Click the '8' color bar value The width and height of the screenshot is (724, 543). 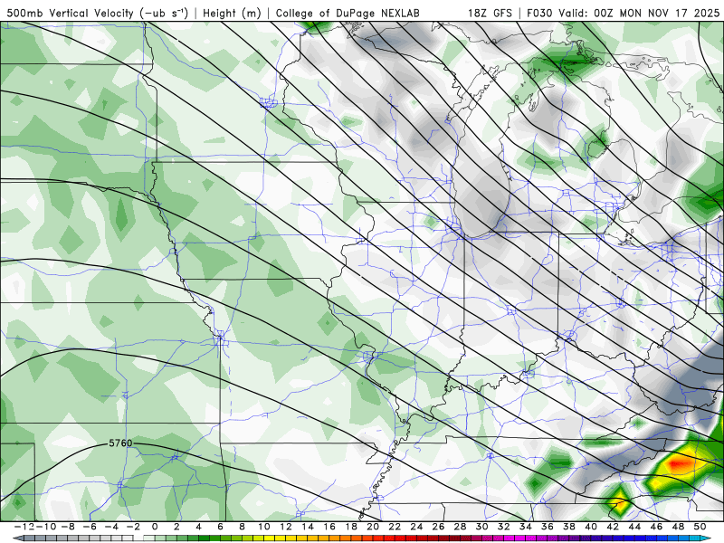tap(242, 527)
